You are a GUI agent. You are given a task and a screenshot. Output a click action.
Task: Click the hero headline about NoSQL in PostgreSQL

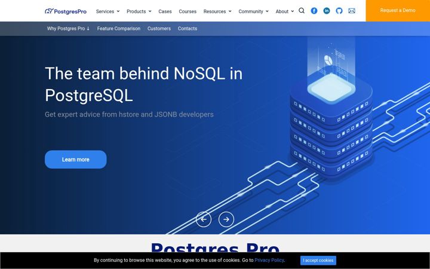144,84
